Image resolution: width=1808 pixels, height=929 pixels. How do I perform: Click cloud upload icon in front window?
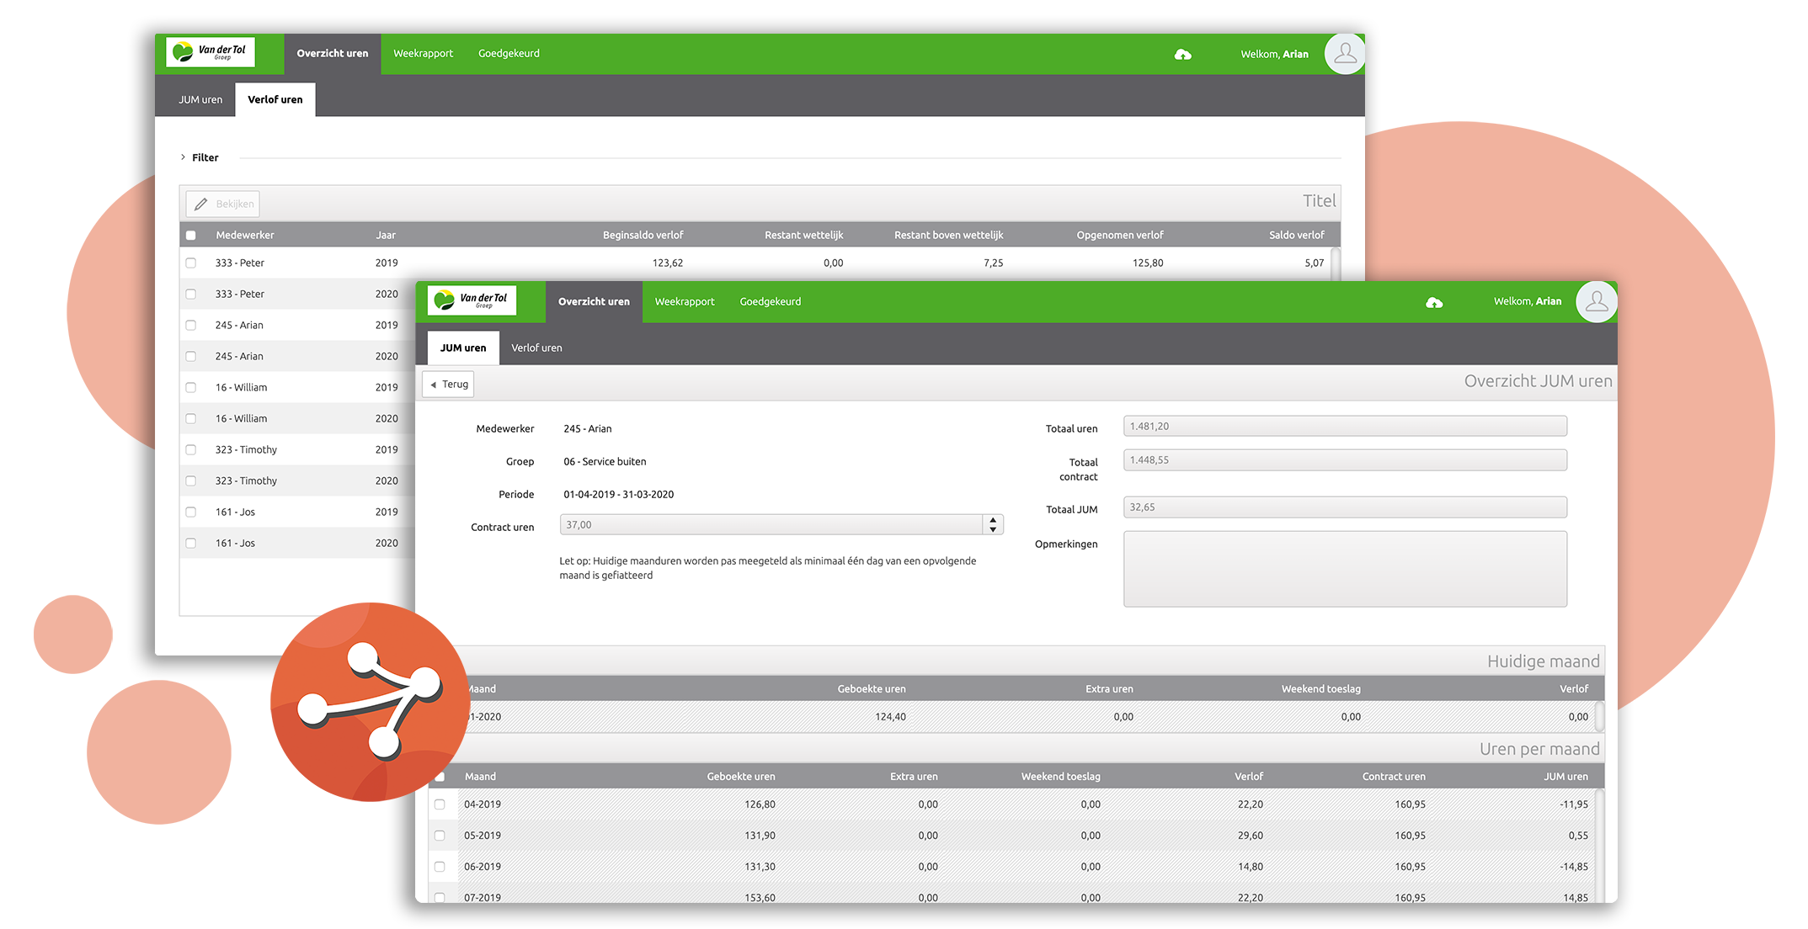pos(1434,302)
